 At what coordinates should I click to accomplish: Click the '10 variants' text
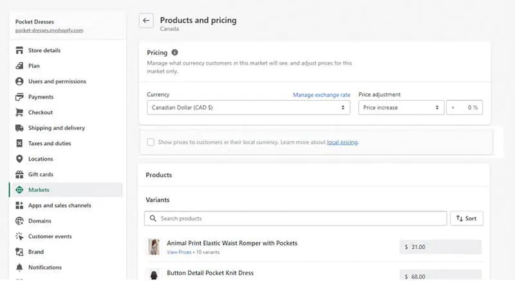tap(208, 252)
